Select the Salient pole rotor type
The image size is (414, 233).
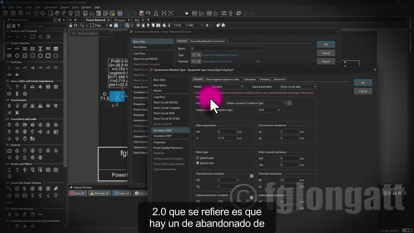205,158
